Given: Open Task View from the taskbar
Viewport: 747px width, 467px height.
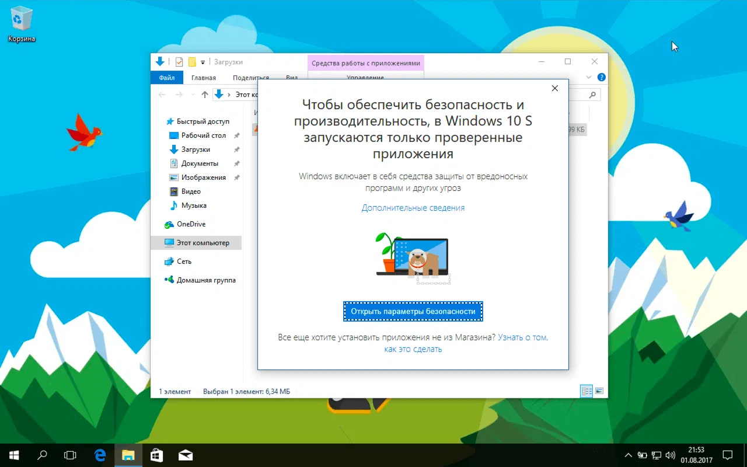Looking at the screenshot, I should 70,455.
